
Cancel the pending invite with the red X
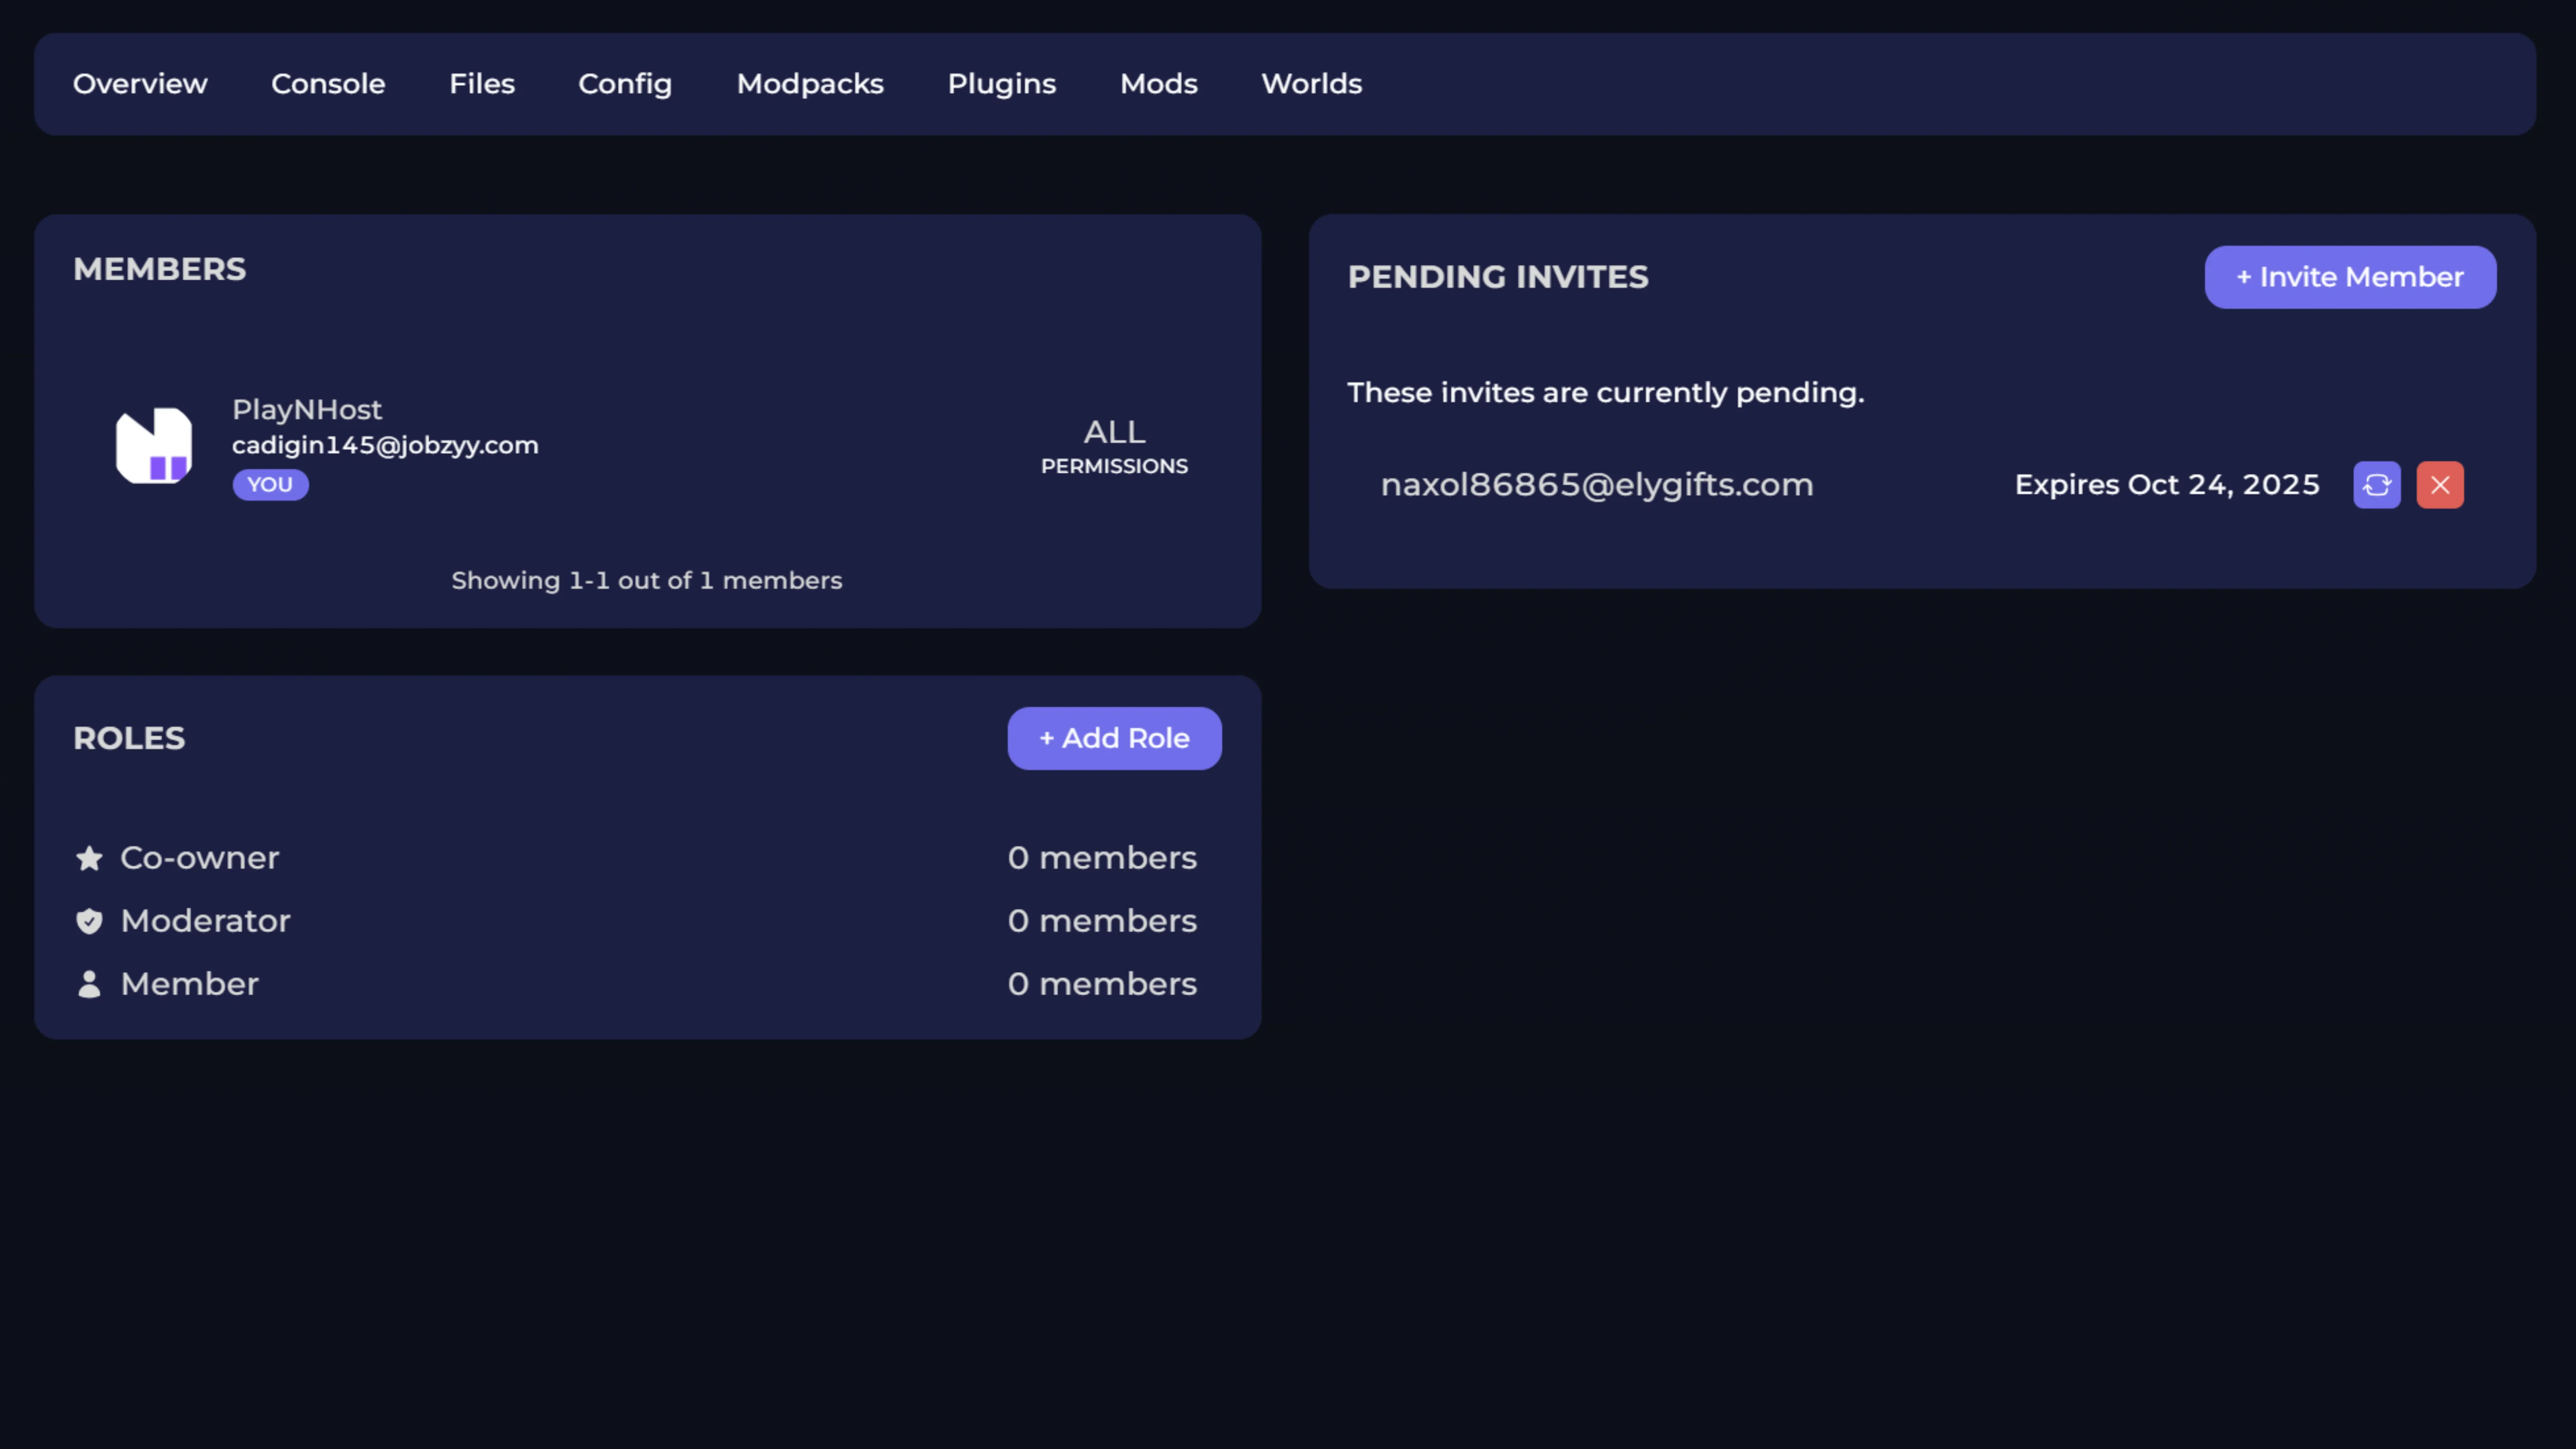(x=2440, y=485)
